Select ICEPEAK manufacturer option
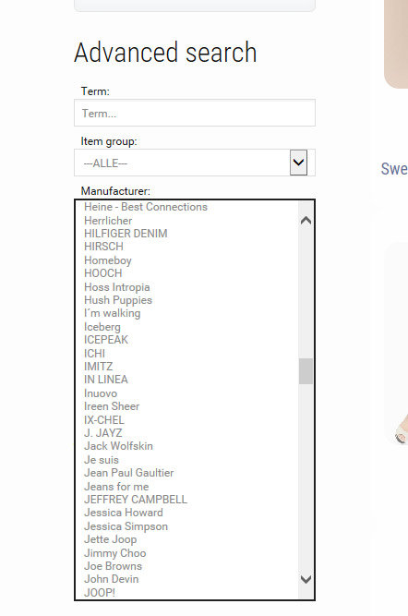Image resolution: width=408 pixels, height=616 pixels. click(x=106, y=340)
